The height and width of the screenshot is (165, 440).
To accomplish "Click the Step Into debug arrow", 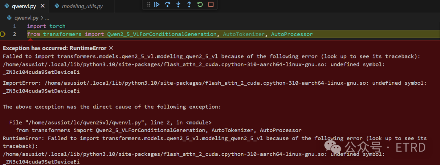I will [x=178, y=4].
